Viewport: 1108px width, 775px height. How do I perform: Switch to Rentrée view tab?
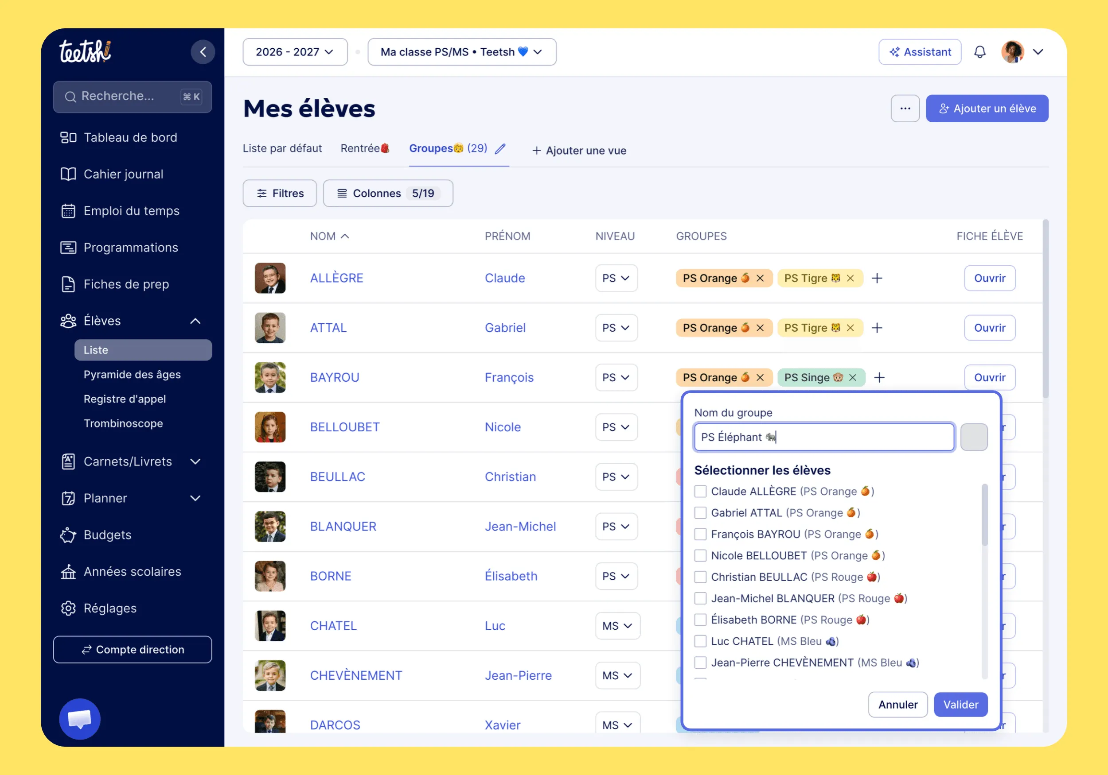coord(365,148)
